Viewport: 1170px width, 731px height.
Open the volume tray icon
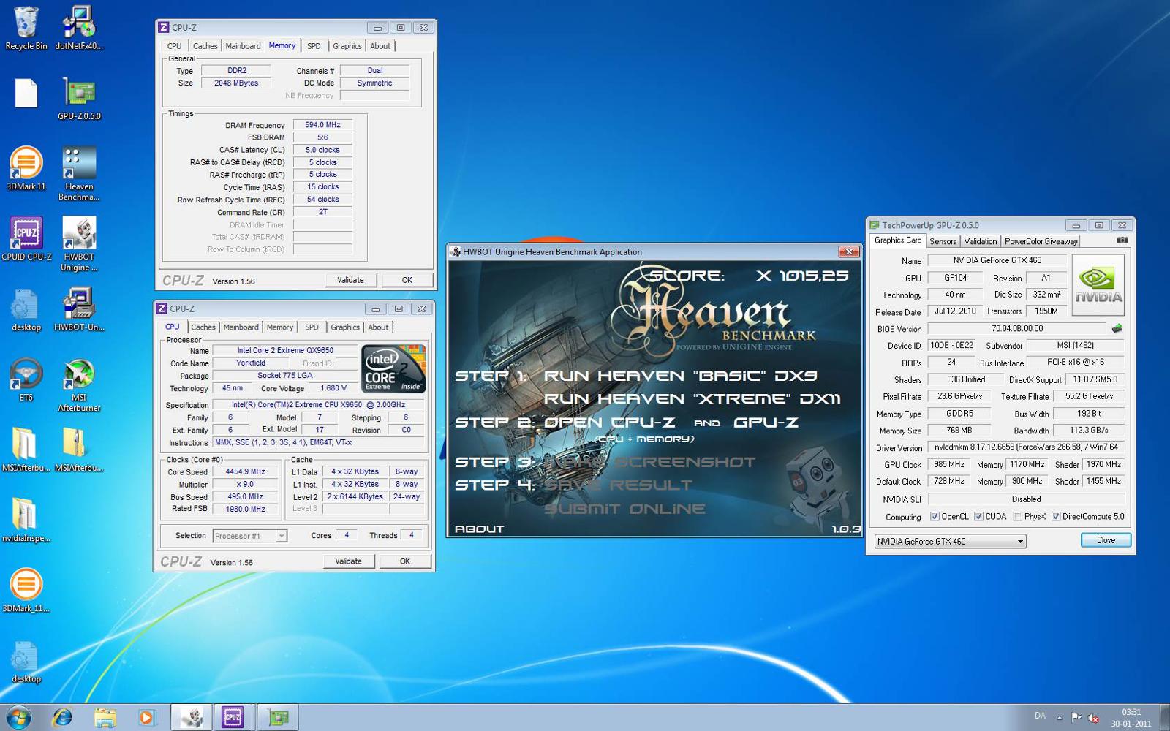pyautogui.click(x=1093, y=717)
